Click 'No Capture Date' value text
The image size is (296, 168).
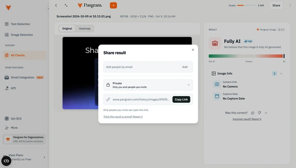tap(234, 98)
